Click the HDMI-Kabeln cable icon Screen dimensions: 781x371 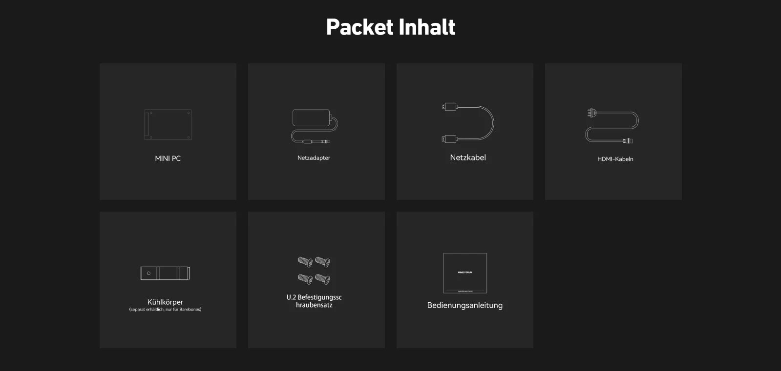[x=612, y=126]
